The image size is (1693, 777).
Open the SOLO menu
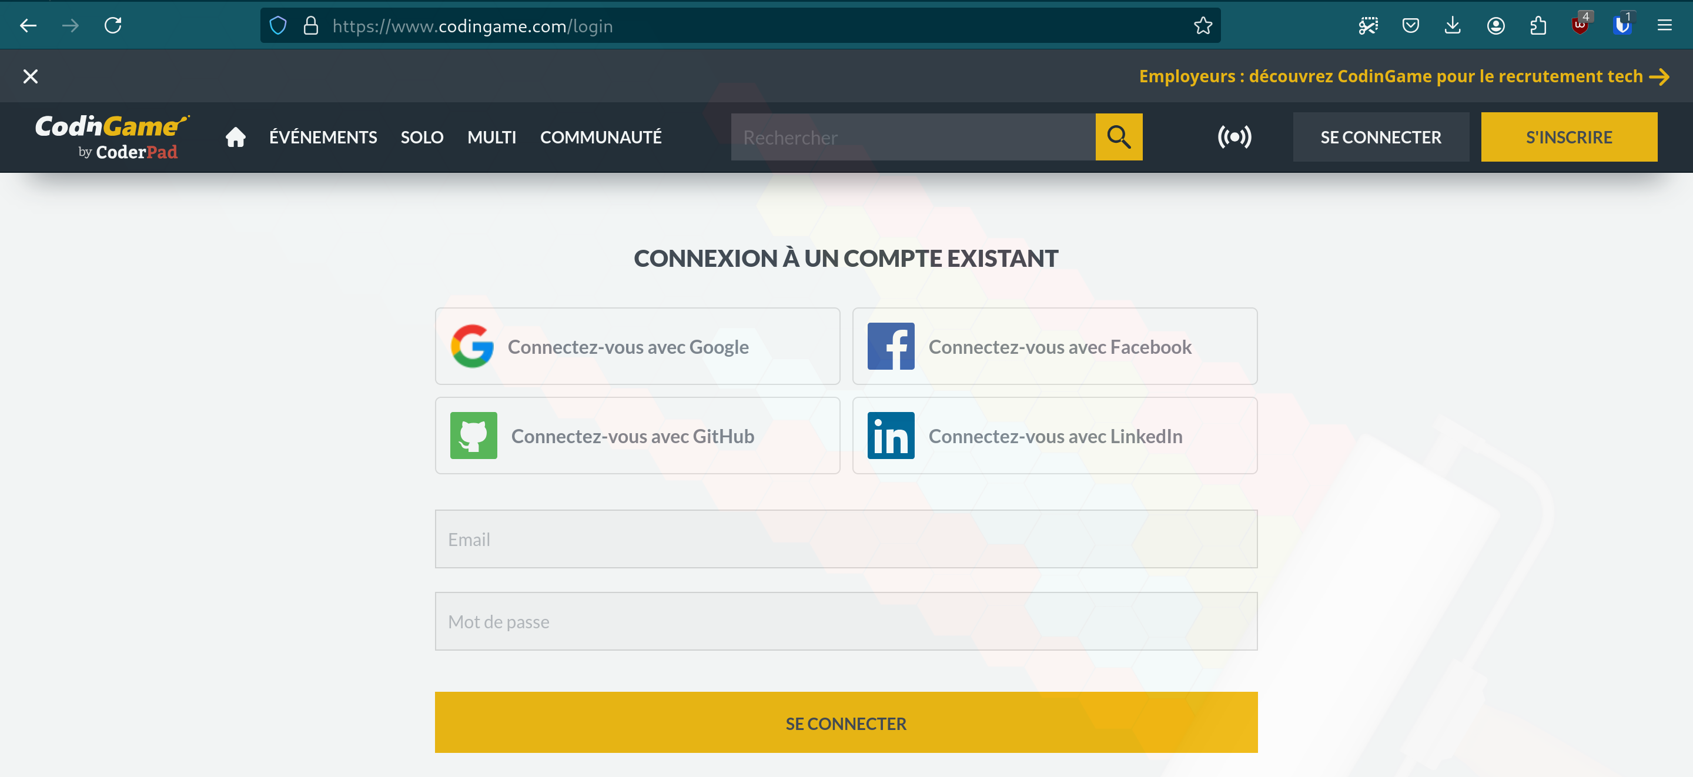pos(422,138)
